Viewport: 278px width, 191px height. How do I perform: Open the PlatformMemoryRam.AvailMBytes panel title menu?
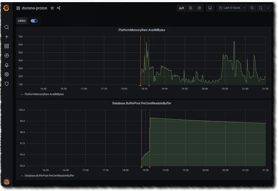141,30
